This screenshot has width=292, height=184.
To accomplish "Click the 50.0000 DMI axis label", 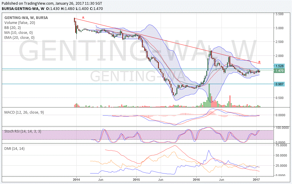I will click(x=281, y=155).
